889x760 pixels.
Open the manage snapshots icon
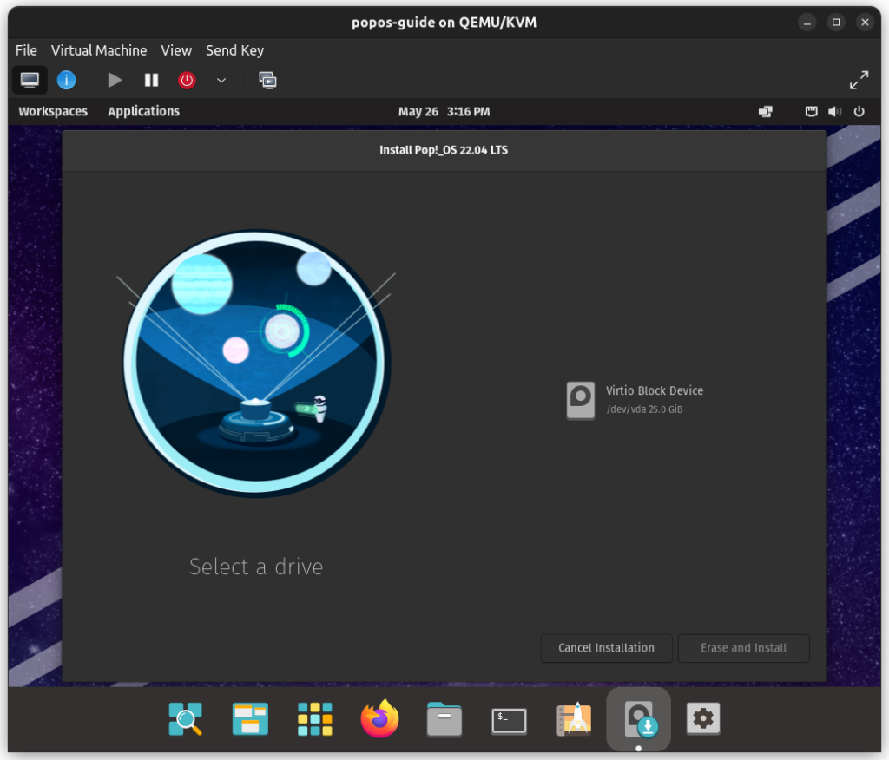pos(267,80)
